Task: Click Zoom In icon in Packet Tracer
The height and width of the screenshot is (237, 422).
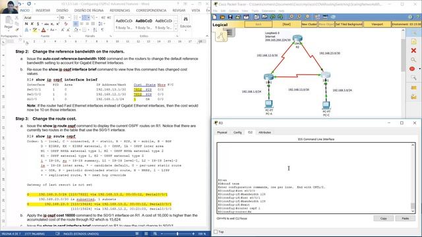Action: [x=291, y=17]
